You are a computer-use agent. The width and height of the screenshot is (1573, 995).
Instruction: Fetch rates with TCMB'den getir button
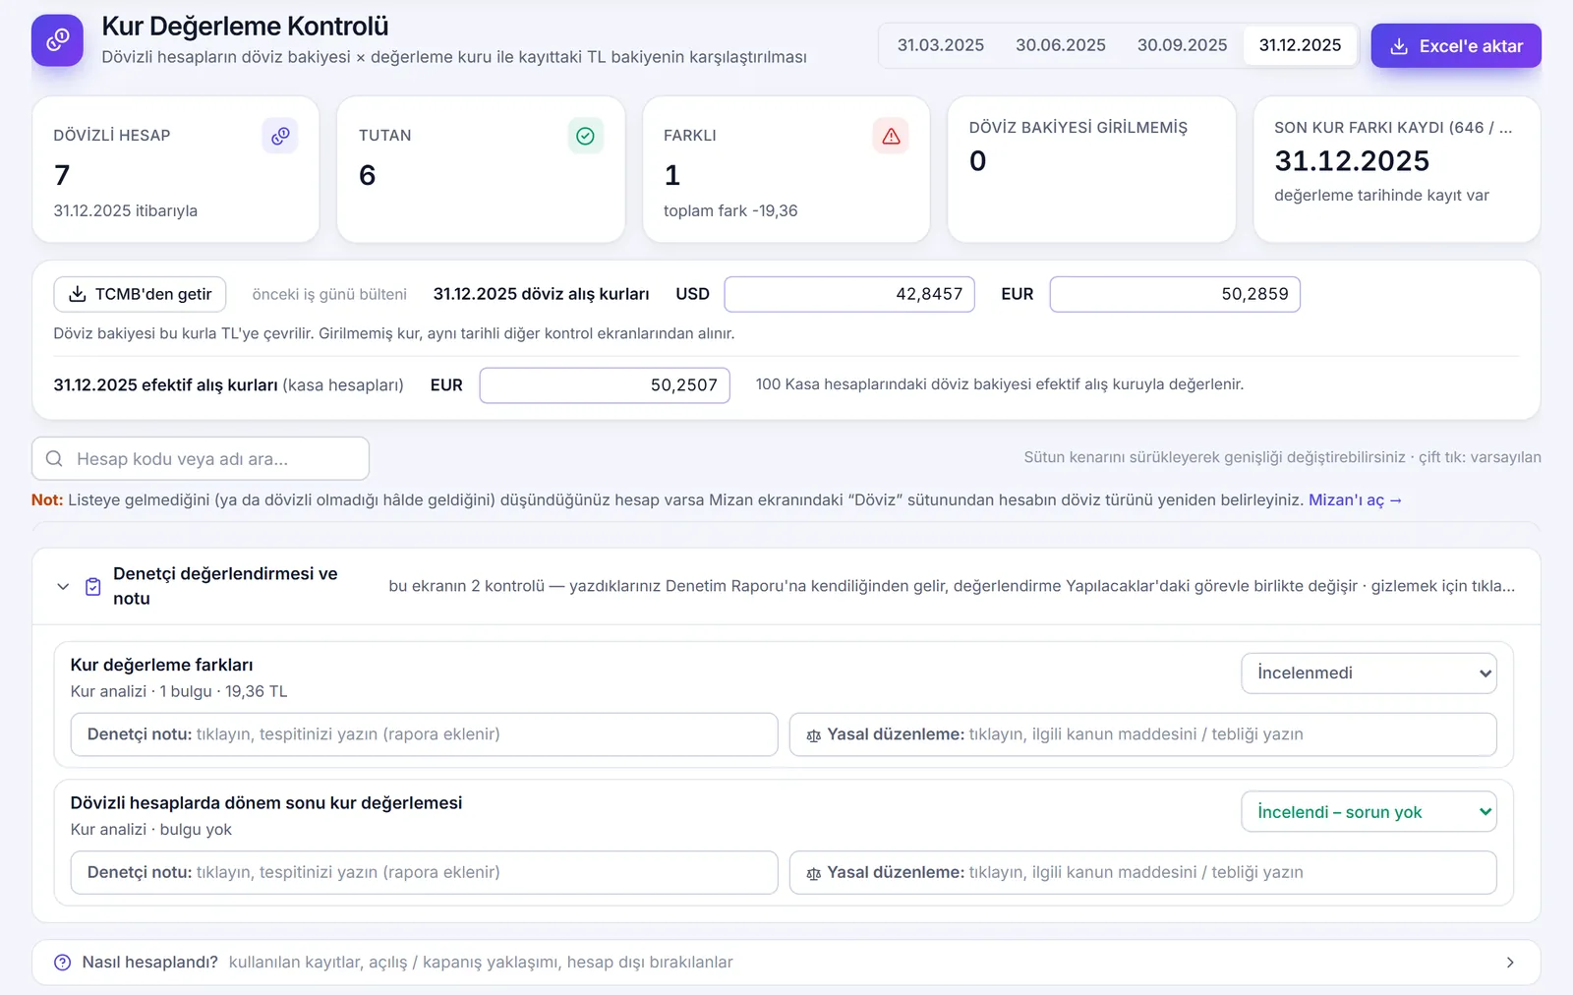point(140,294)
